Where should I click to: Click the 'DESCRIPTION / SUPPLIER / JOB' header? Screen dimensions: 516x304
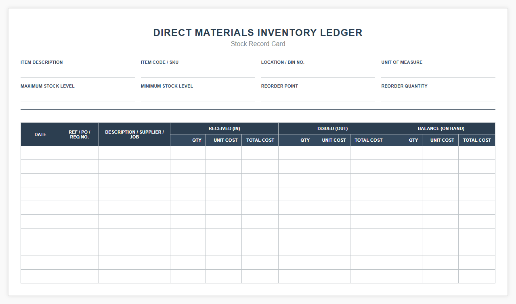[x=134, y=134]
